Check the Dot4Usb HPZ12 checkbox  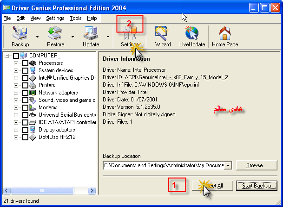25,137
